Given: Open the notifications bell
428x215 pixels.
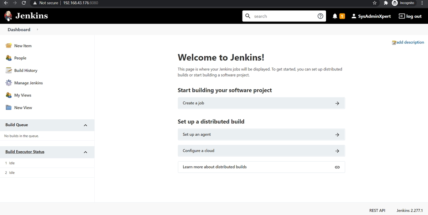Looking at the screenshot, I should pyautogui.click(x=335, y=16).
